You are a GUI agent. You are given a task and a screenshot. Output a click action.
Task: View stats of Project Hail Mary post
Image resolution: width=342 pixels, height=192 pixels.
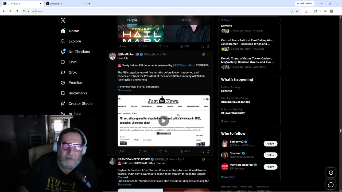tap(185, 46)
